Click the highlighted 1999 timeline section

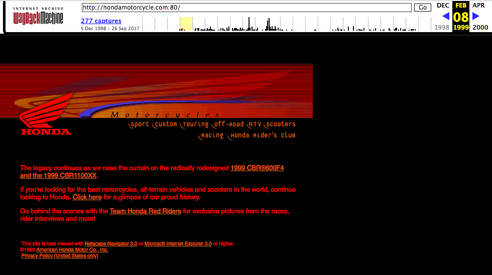(x=186, y=24)
